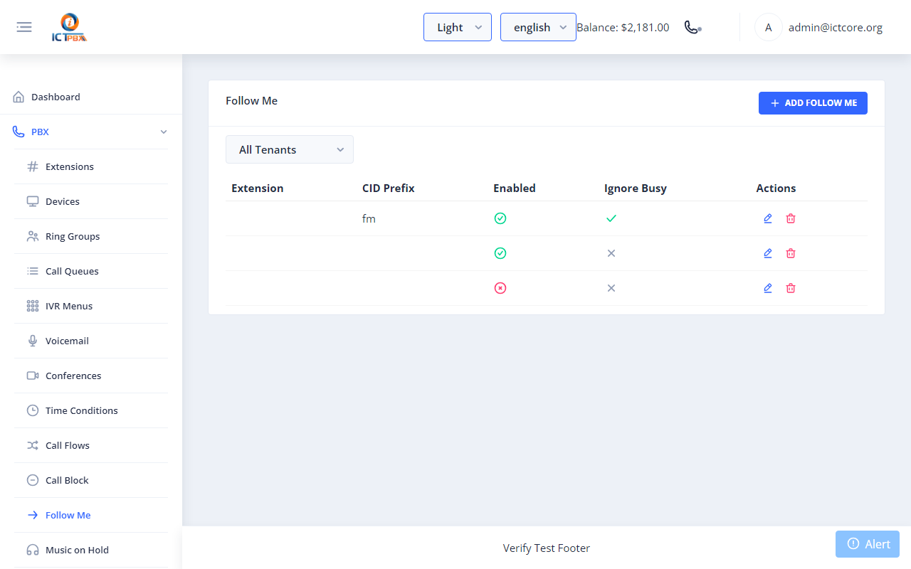Image resolution: width=911 pixels, height=569 pixels.
Task: Open the english language dropdown
Action: (538, 27)
